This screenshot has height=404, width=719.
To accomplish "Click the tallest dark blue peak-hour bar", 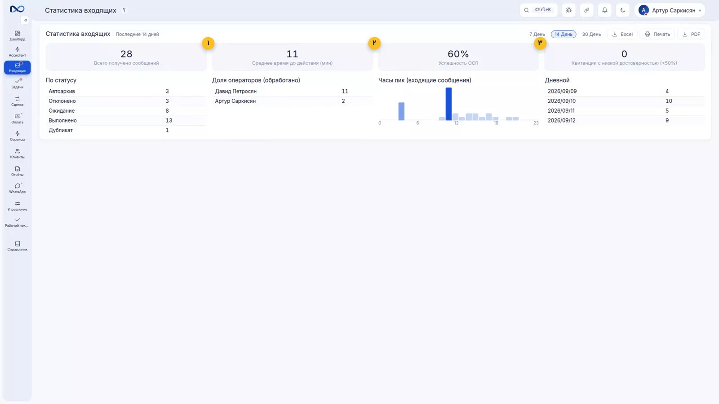I will (x=448, y=104).
